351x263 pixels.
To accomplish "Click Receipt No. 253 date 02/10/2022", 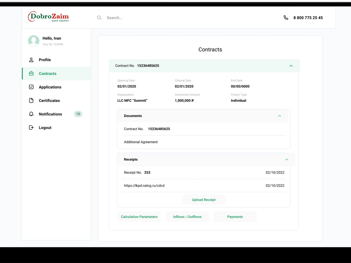I will (275, 173).
